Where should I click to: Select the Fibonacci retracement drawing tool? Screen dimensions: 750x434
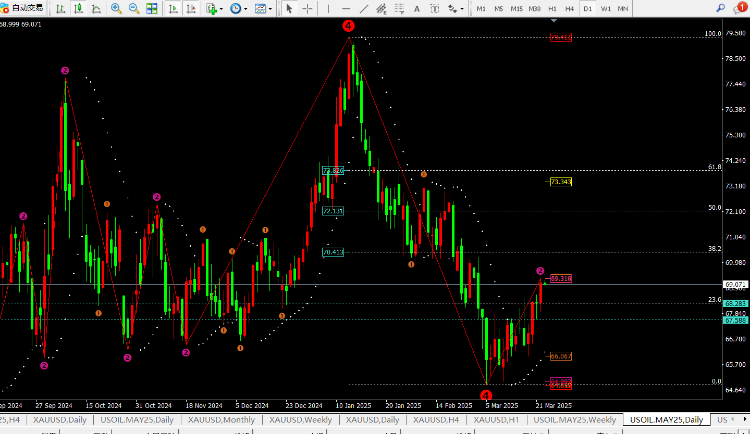399,8
